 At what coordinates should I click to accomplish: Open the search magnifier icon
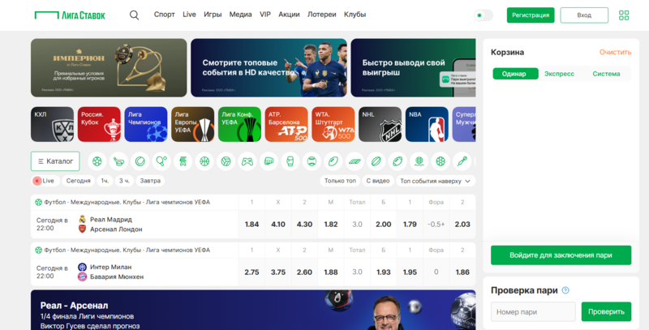click(134, 15)
